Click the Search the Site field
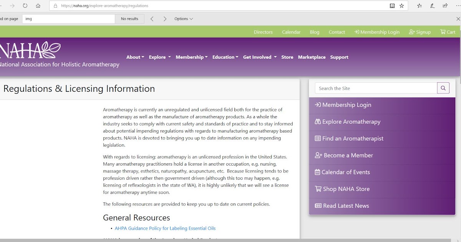This screenshot has height=242, width=461. 376,88
